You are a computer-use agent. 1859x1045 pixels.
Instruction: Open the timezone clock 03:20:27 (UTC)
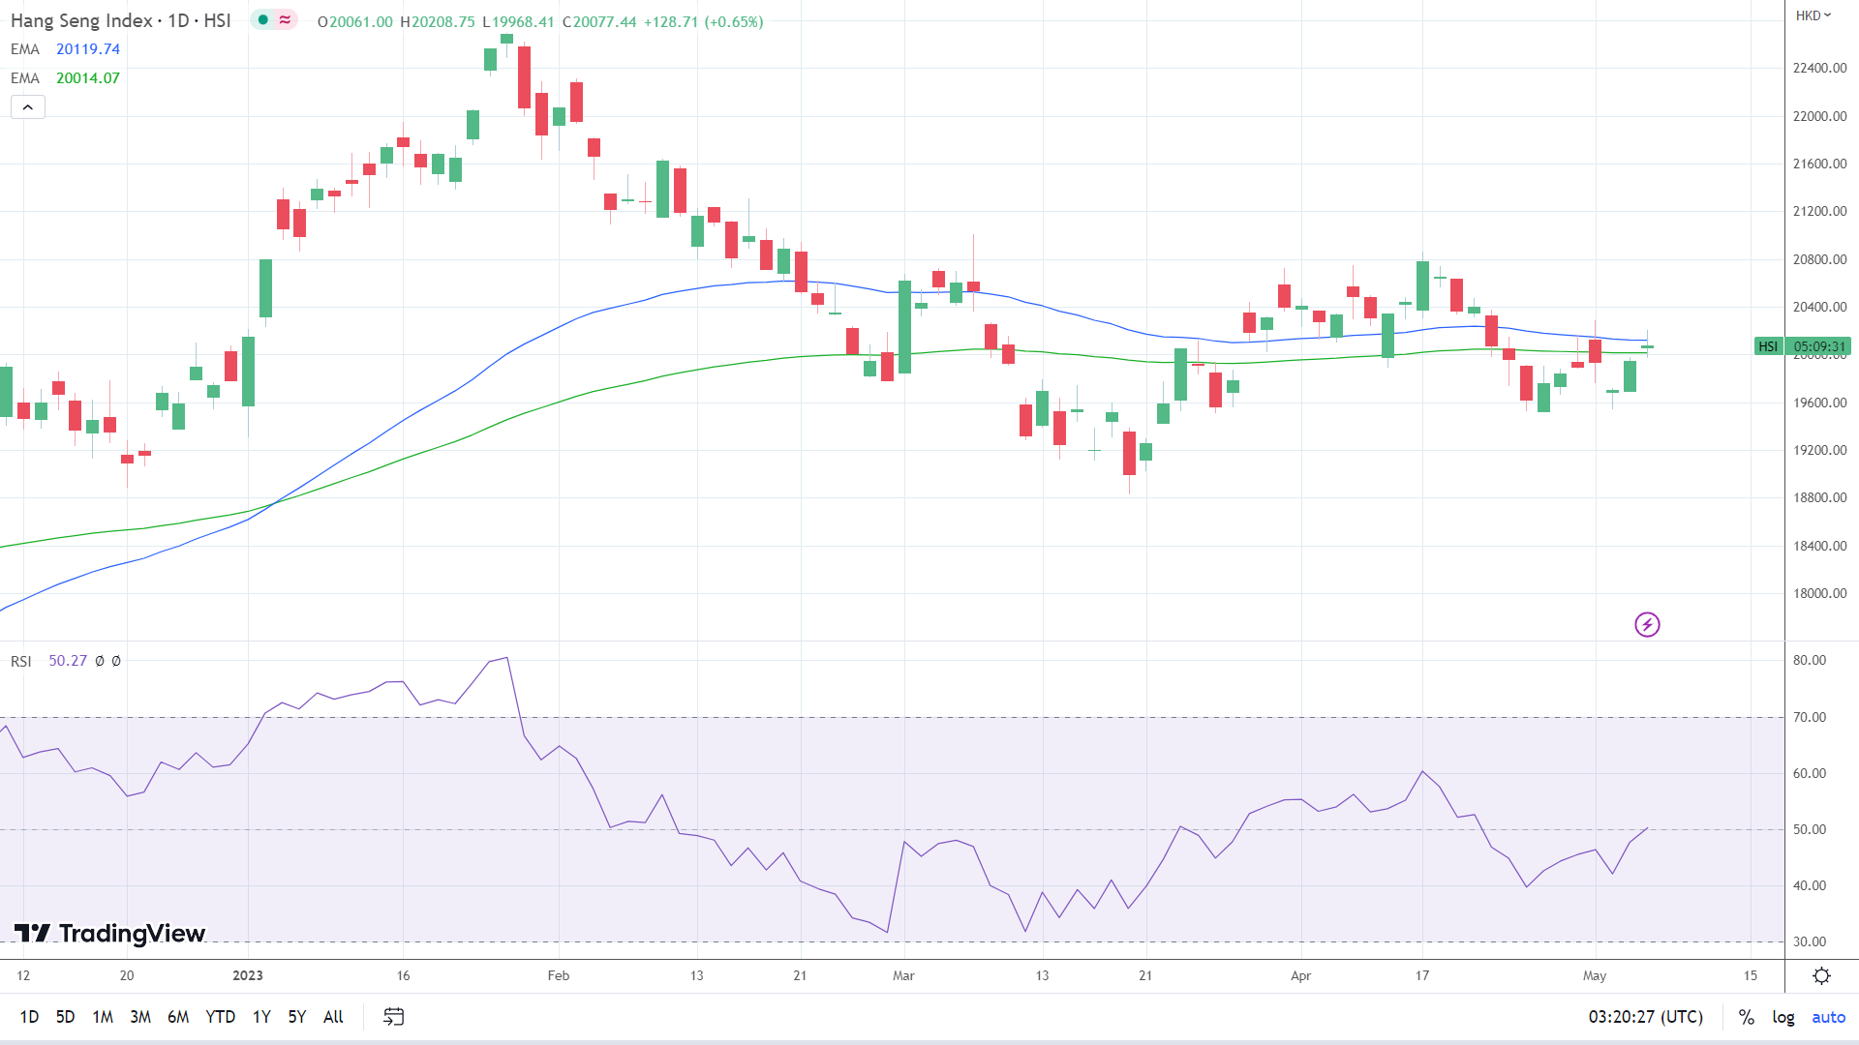click(1646, 1017)
